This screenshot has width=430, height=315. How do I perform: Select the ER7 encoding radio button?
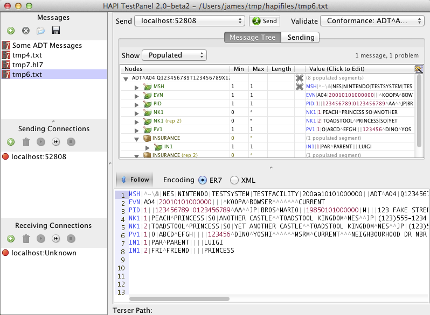[203, 180]
